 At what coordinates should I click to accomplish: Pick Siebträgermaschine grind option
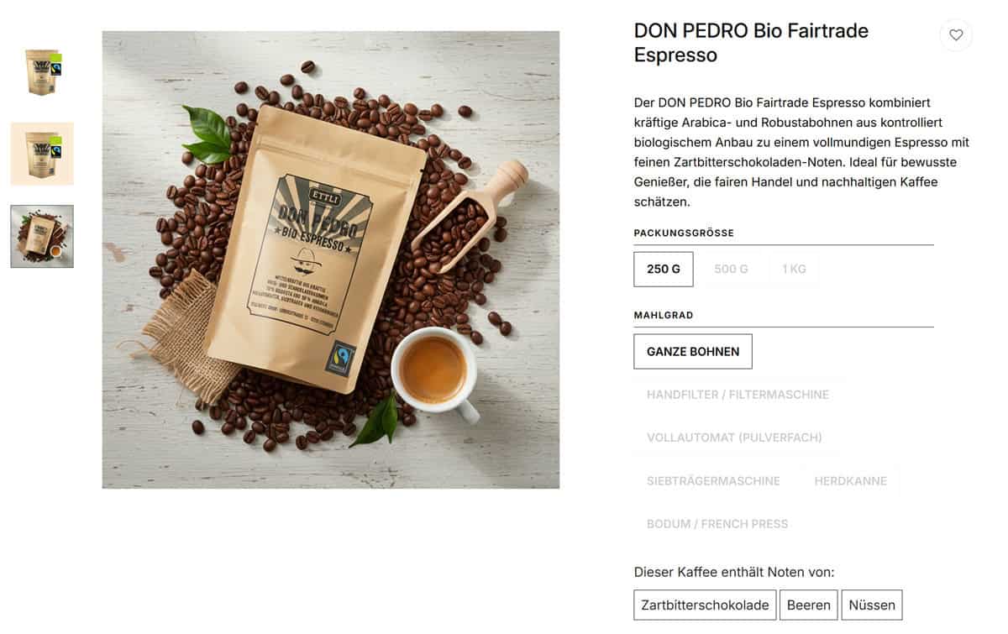[713, 481]
